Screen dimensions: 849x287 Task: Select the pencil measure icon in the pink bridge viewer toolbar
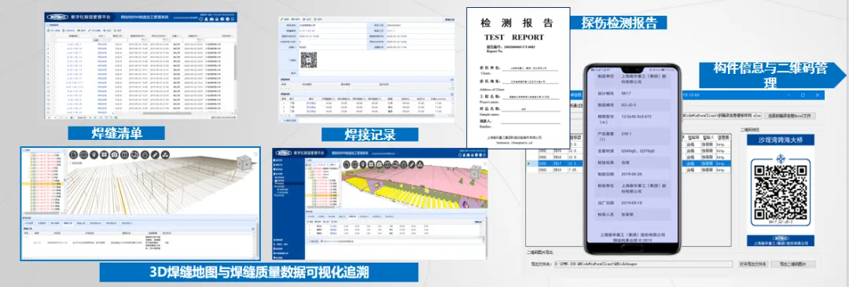pyautogui.click(x=412, y=164)
